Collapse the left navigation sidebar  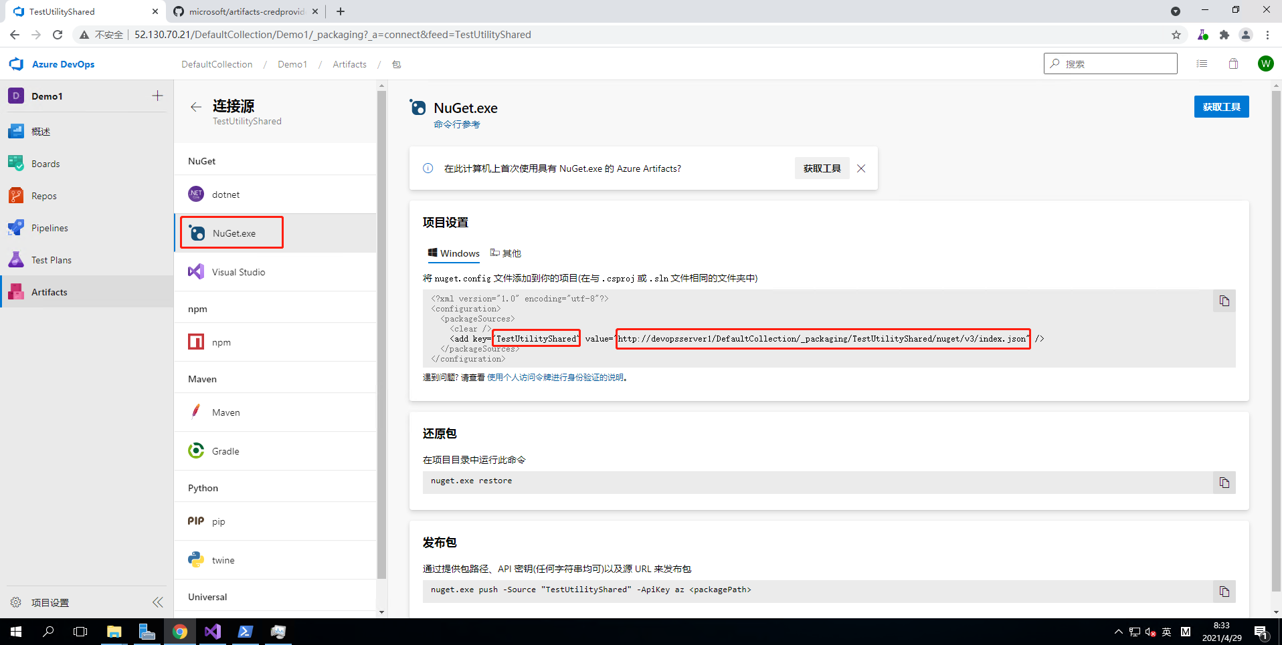157,602
